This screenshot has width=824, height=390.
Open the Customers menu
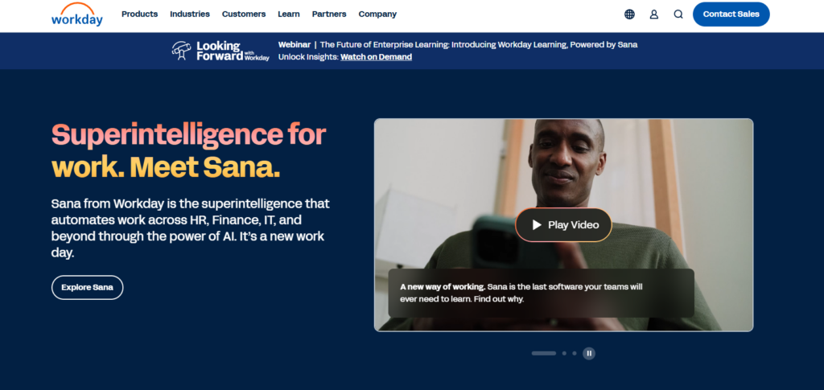244,14
